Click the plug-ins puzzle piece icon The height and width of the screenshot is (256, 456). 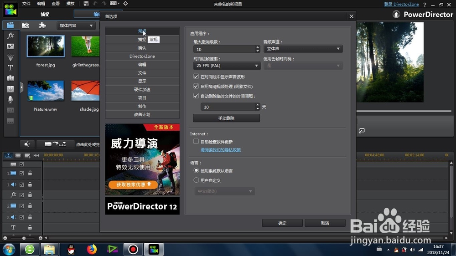(42, 25)
